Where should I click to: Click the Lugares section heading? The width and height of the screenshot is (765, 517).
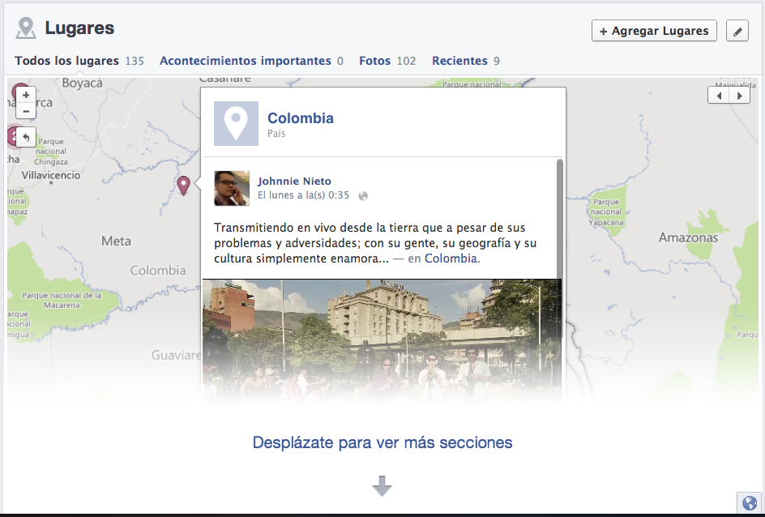79,28
